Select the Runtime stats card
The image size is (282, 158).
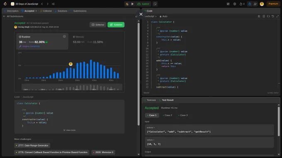(x=42, y=41)
